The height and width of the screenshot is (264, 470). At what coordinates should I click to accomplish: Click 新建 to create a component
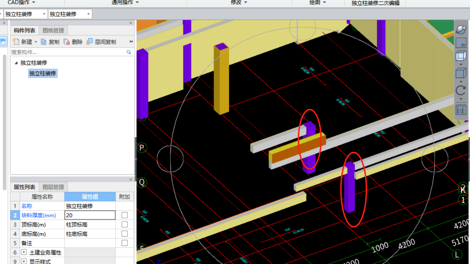pos(23,42)
